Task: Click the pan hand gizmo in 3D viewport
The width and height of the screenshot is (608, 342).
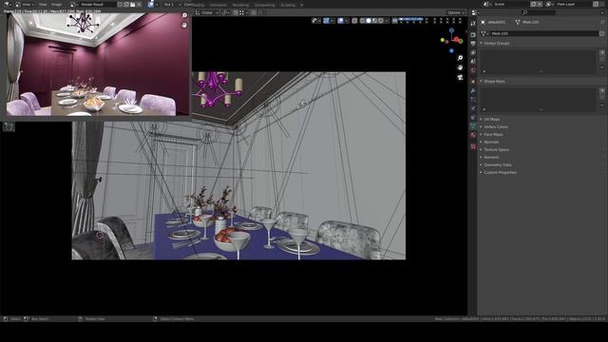Action: click(x=460, y=67)
